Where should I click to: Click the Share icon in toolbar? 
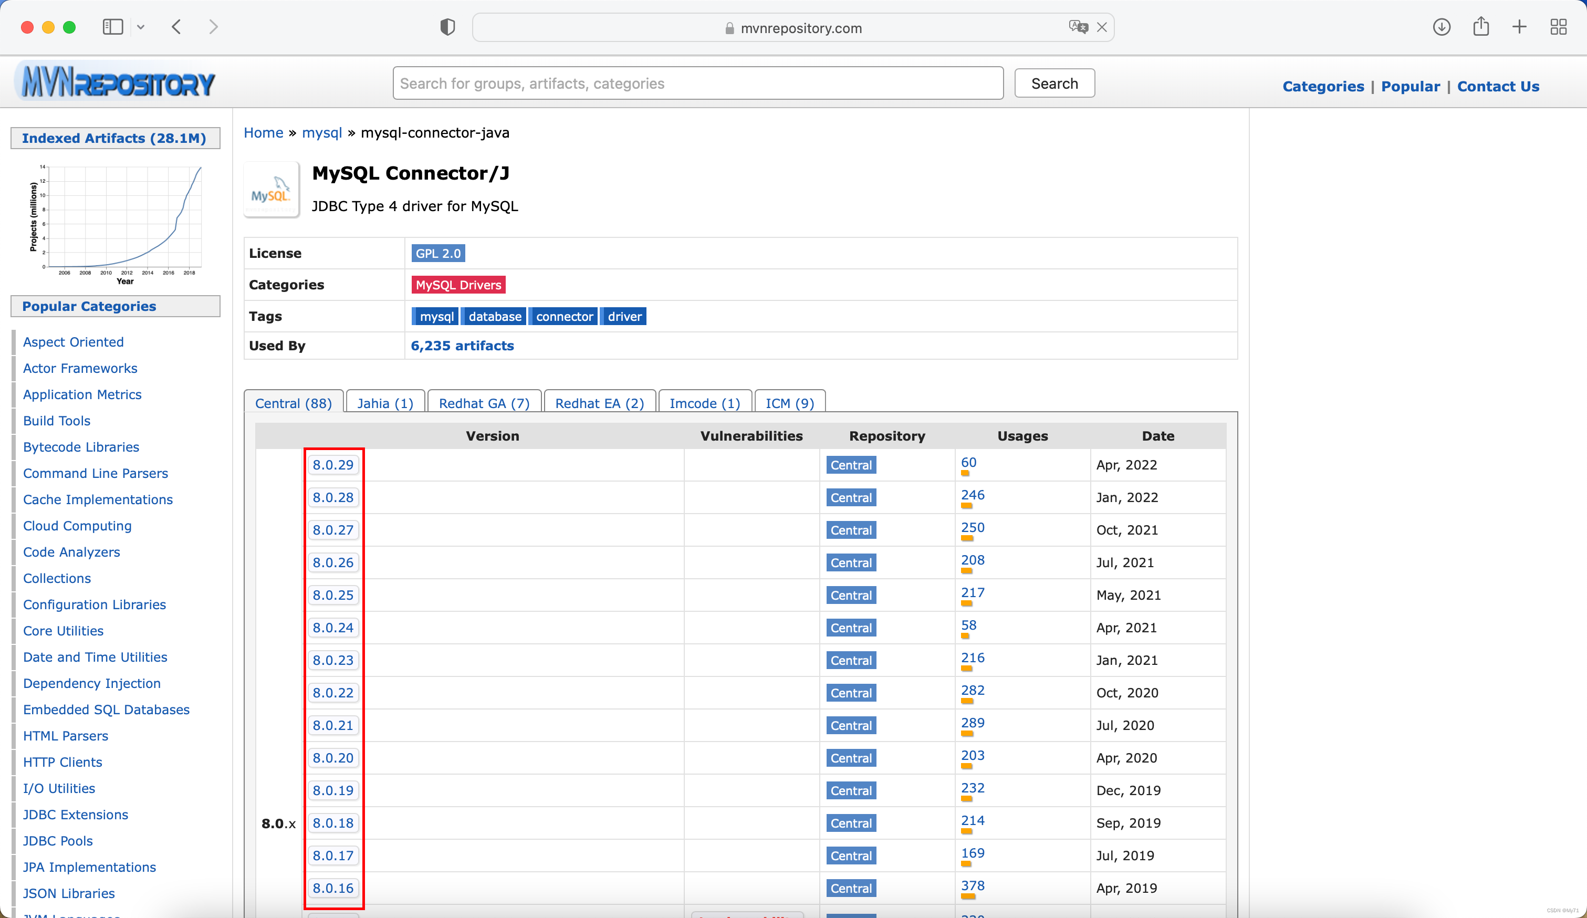pos(1480,27)
